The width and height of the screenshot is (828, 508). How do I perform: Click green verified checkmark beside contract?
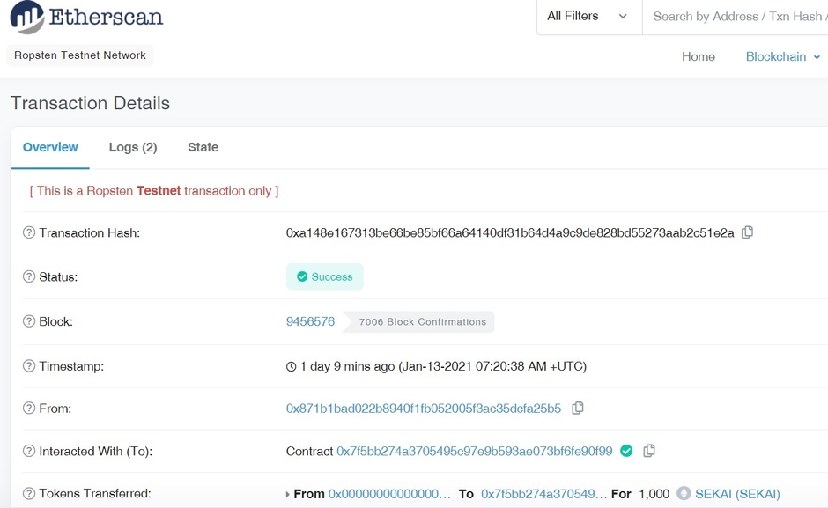626,451
